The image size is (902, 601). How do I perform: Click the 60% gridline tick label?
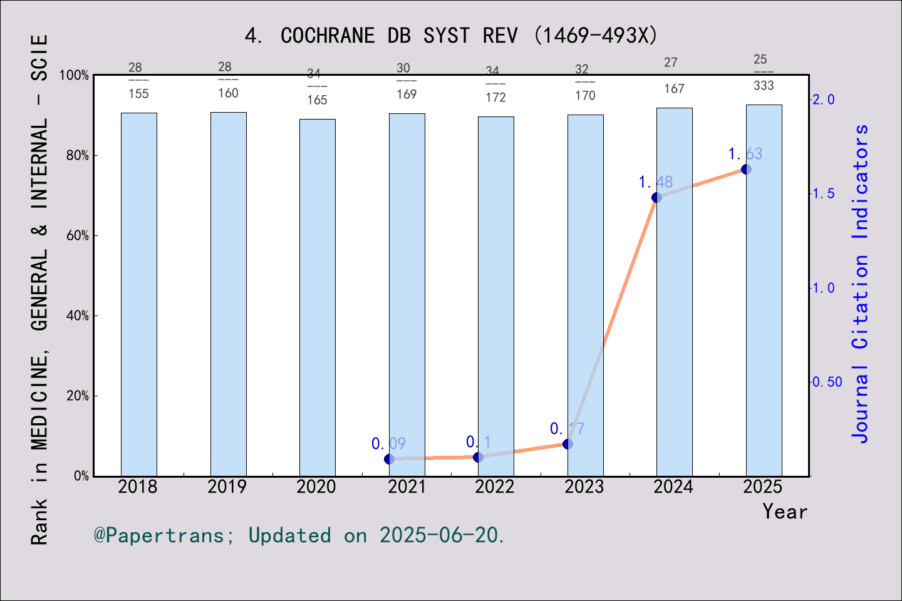click(78, 235)
